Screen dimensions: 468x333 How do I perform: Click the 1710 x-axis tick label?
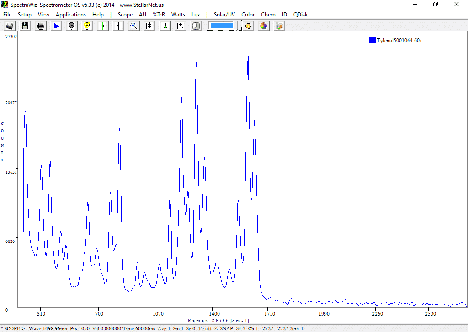270,314
